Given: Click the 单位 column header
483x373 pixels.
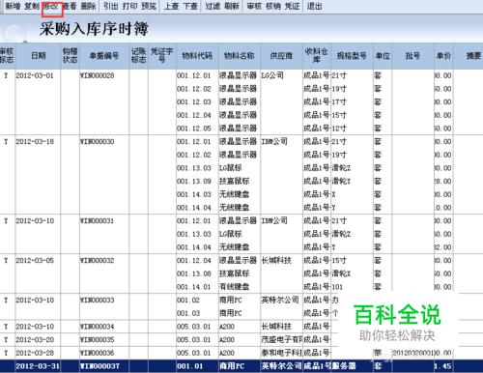Looking at the screenshot, I should (383, 56).
